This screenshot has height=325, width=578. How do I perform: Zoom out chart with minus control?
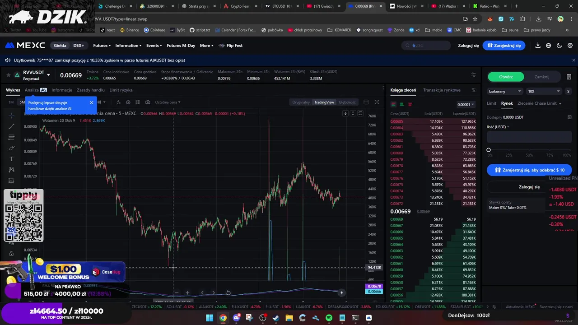177,292
